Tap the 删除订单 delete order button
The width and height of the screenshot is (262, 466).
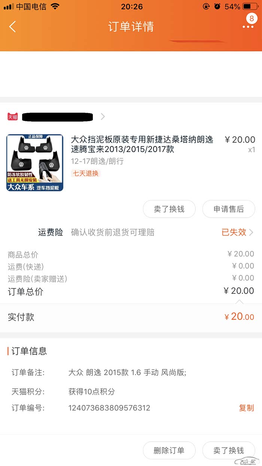169,450
